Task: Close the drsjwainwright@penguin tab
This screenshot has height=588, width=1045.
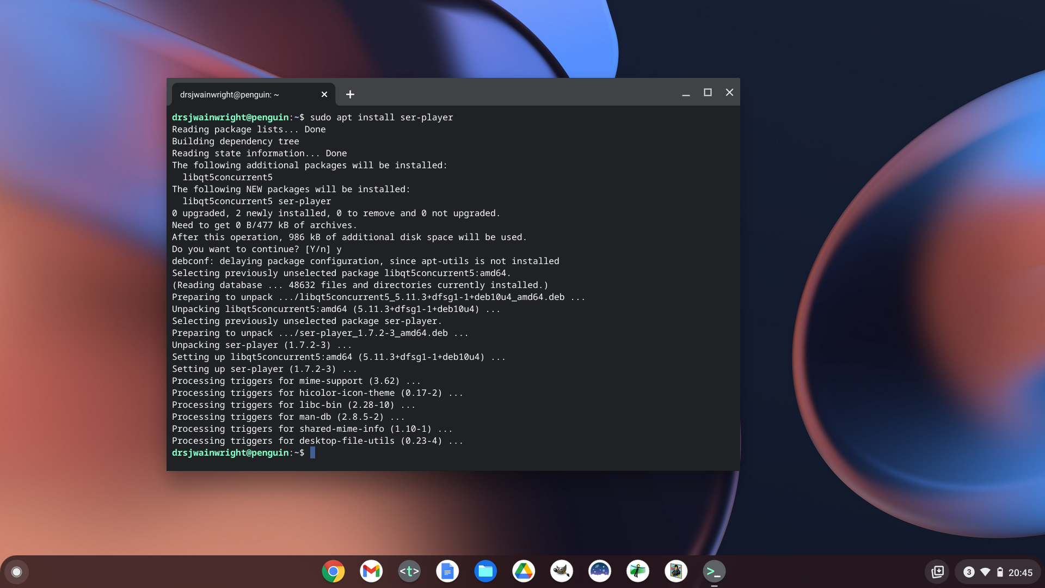Action: pos(324,94)
